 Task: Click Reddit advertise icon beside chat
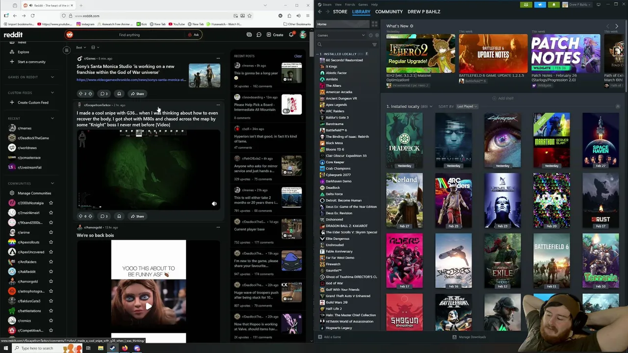tap(249, 35)
